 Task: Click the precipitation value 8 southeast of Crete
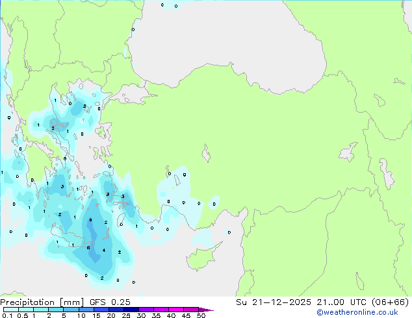[90, 221]
